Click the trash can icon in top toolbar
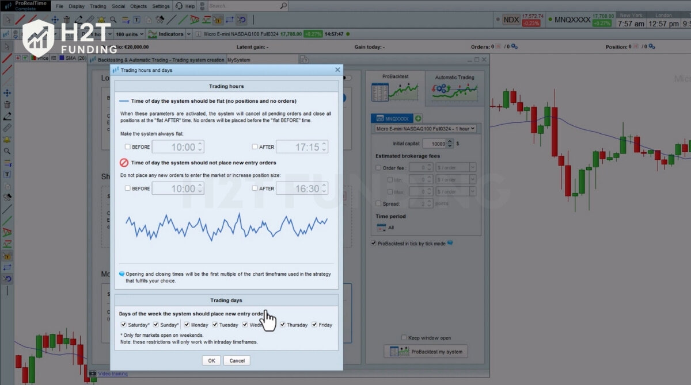691x385 pixels. [67, 20]
